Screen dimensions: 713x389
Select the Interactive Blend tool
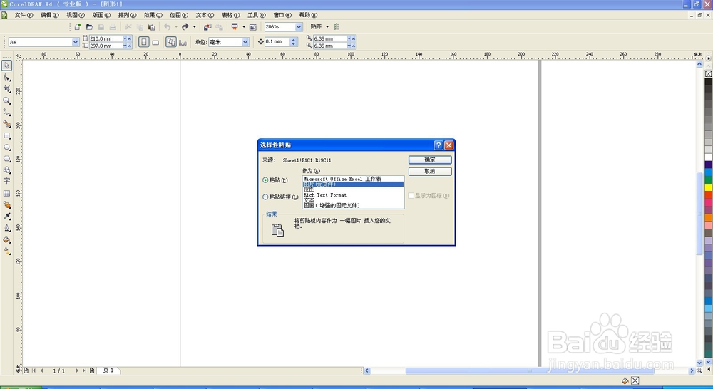tap(7, 205)
